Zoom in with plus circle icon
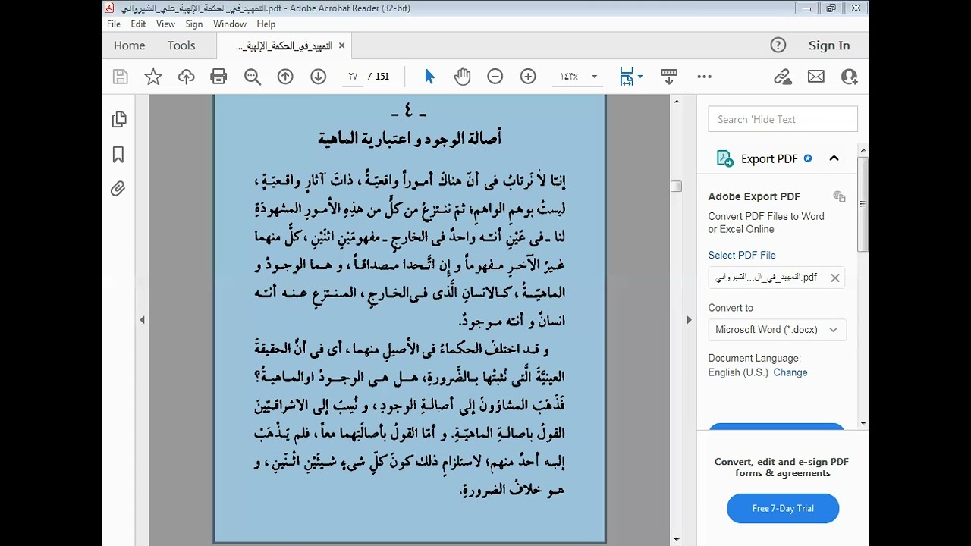 tap(528, 77)
